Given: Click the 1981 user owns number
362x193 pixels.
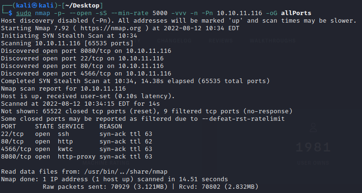Looking at the screenshot, I should [313, 147].
